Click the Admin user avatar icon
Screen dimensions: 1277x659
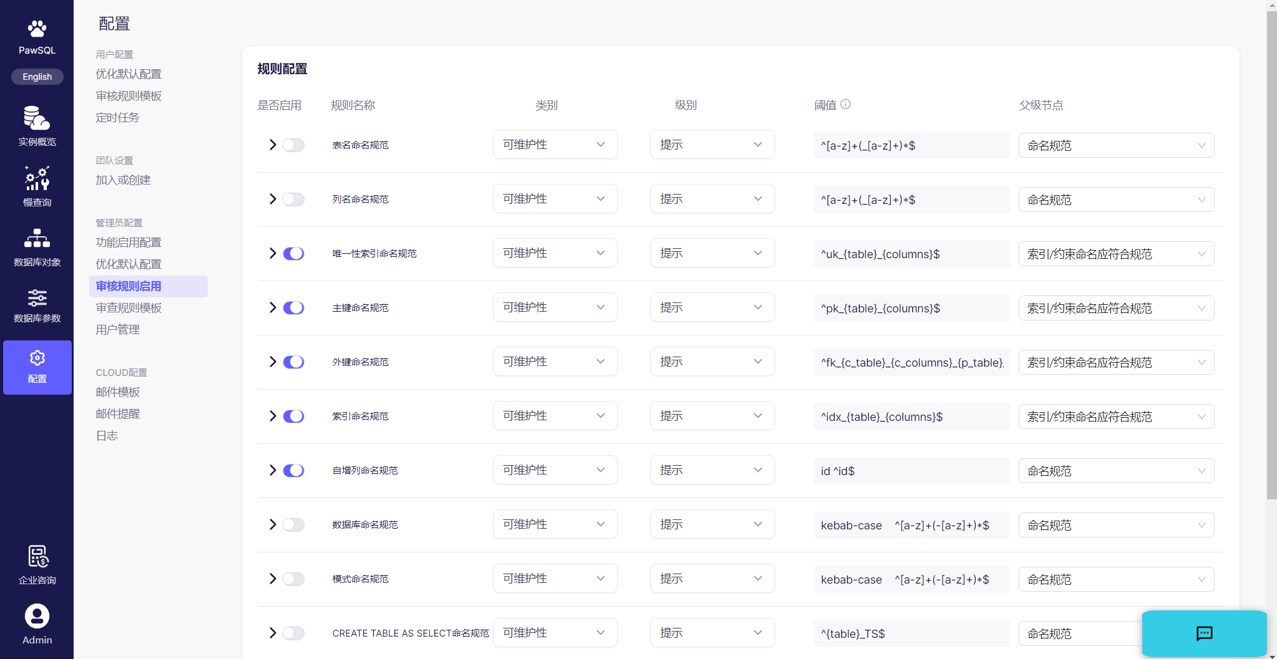37,617
